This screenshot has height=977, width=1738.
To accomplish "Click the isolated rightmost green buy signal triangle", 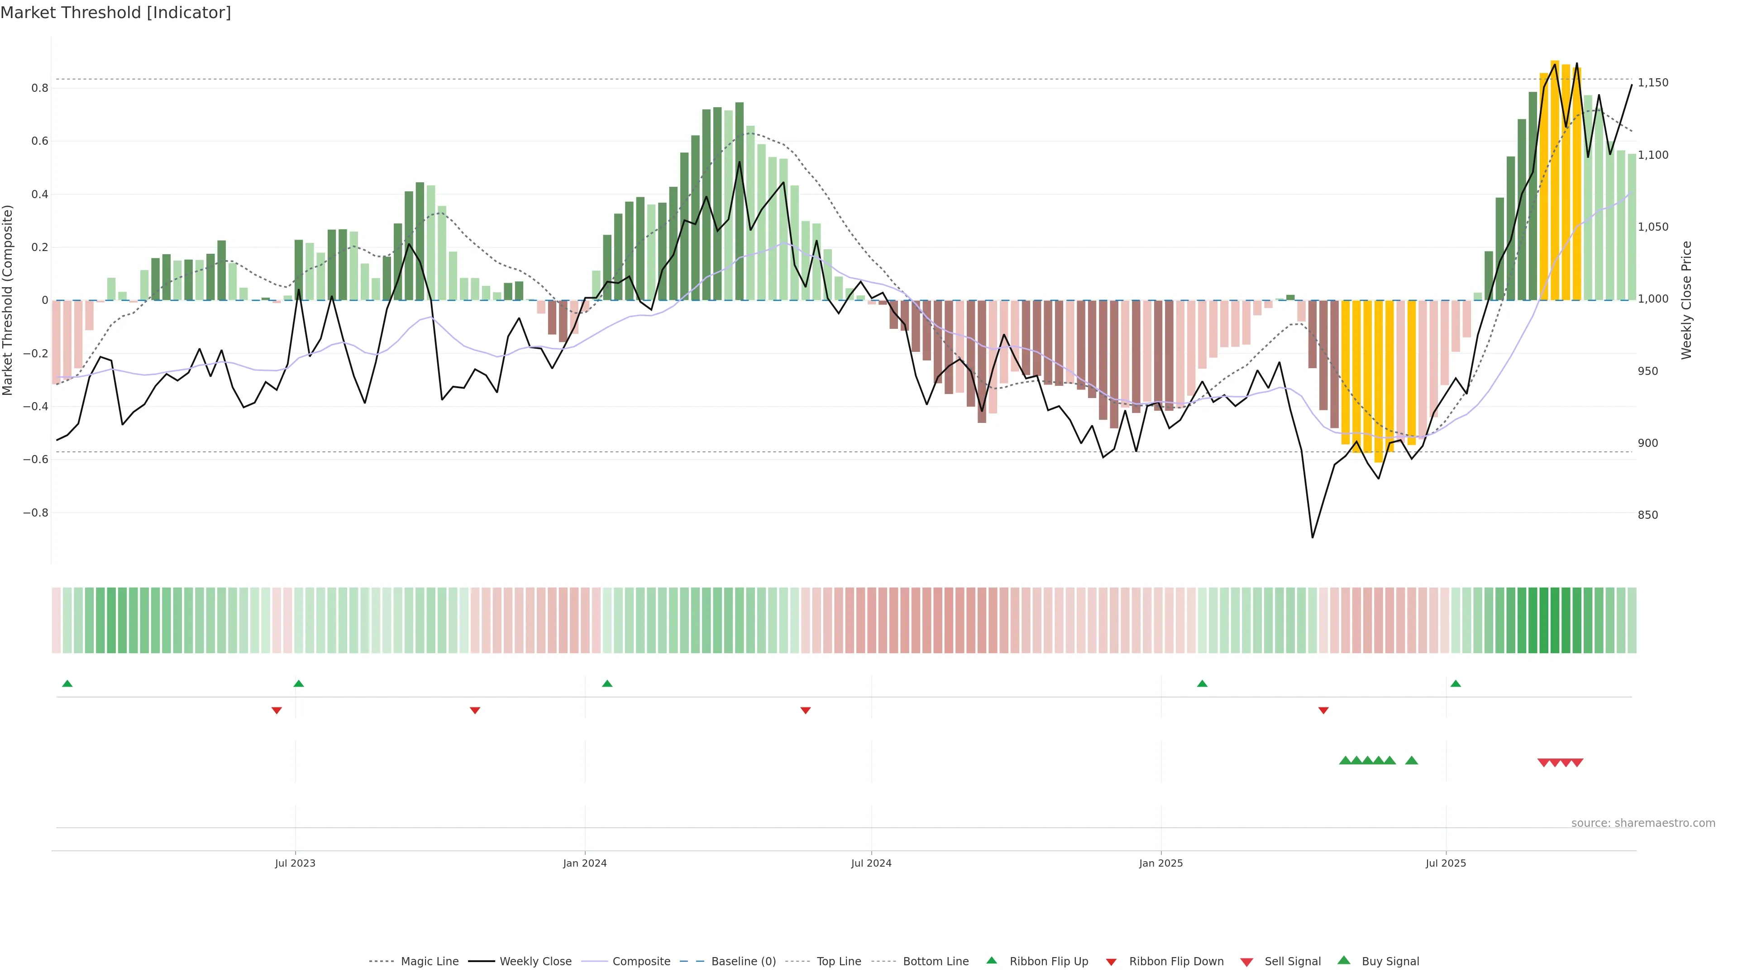I will (1412, 760).
